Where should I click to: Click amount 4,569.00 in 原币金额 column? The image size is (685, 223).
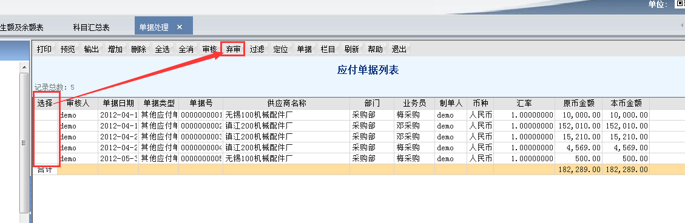point(579,148)
